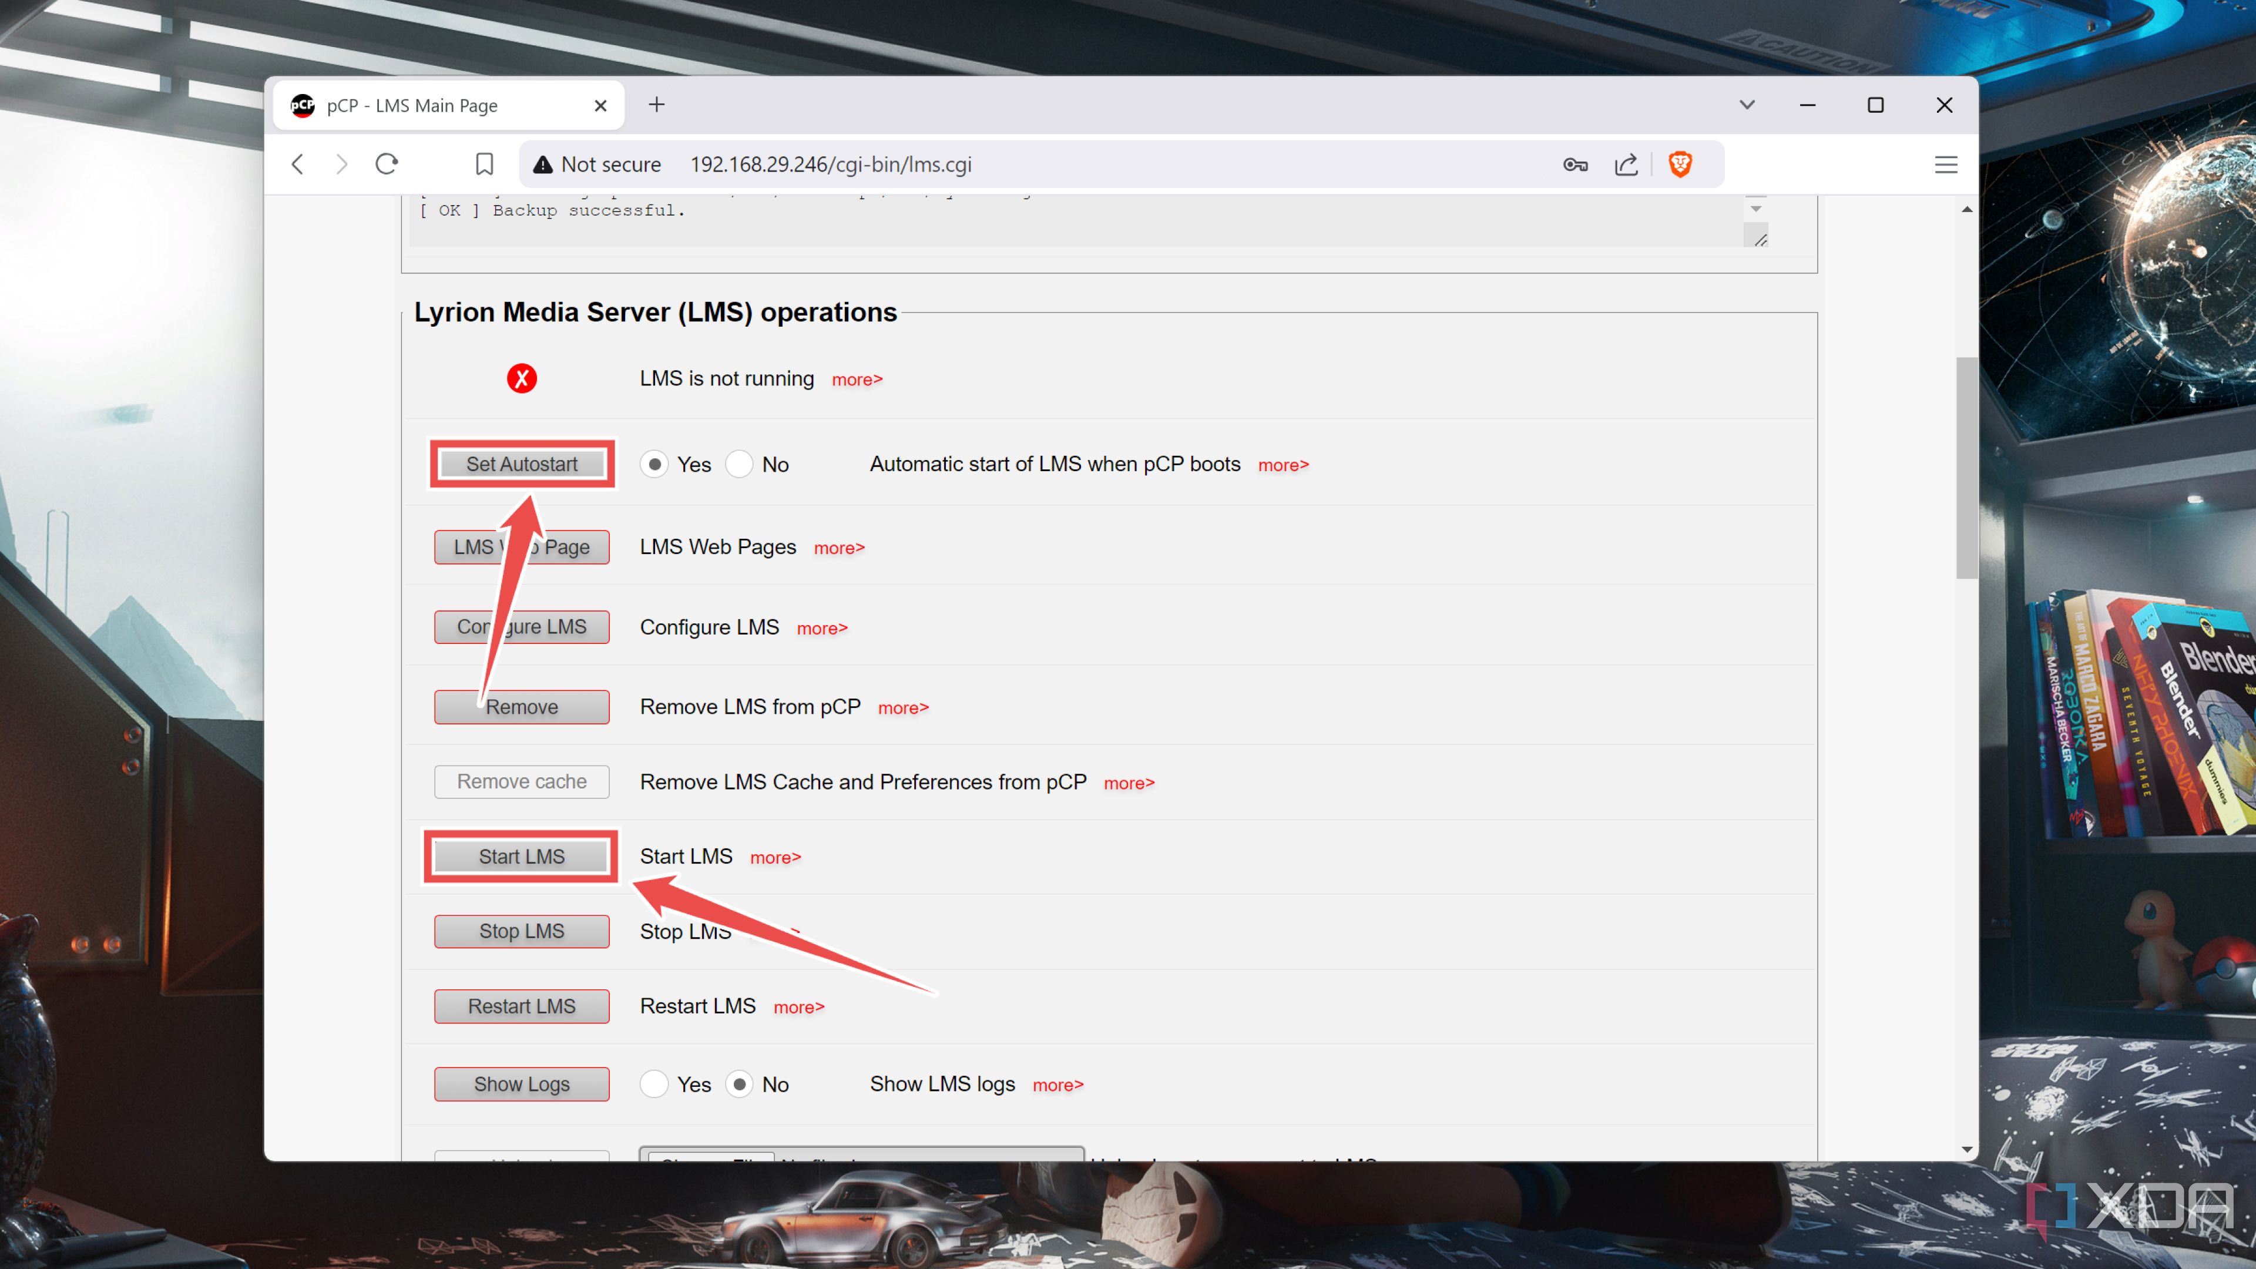Bookmark the page using the star icon
This screenshot has height=1269, width=2256.
tap(484, 164)
